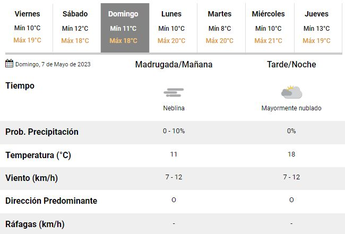
Task: Switch to the Lunes forecast tab
Action: tap(171, 27)
